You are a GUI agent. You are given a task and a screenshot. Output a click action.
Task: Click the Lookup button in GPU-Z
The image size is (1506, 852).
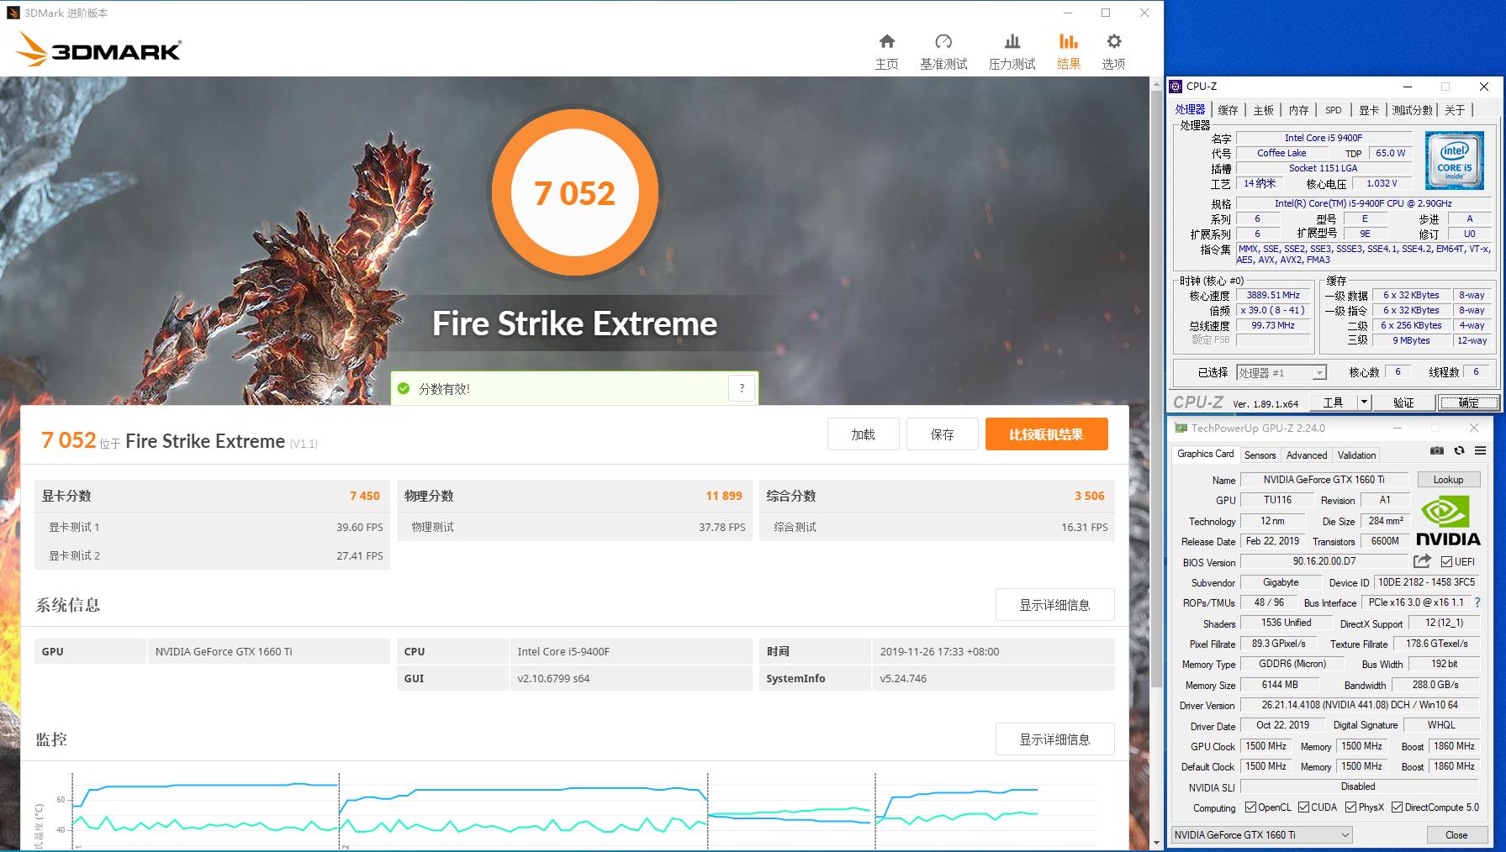1448,480
